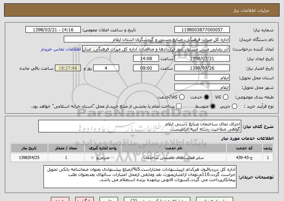284x201 pixels.
Task: Select the خدمت radio button
Action: (x=207, y=97)
